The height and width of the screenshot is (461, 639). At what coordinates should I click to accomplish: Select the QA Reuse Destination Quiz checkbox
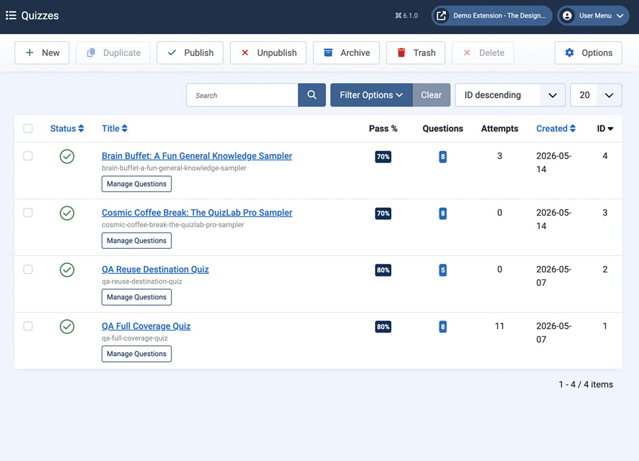point(28,270)
